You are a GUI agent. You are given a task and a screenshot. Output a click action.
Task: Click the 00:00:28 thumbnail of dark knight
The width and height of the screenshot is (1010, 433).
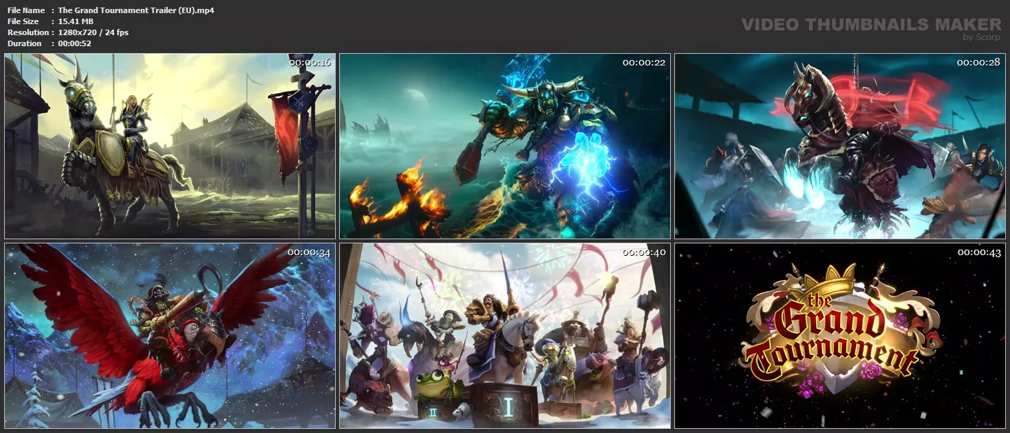point(840,146)
